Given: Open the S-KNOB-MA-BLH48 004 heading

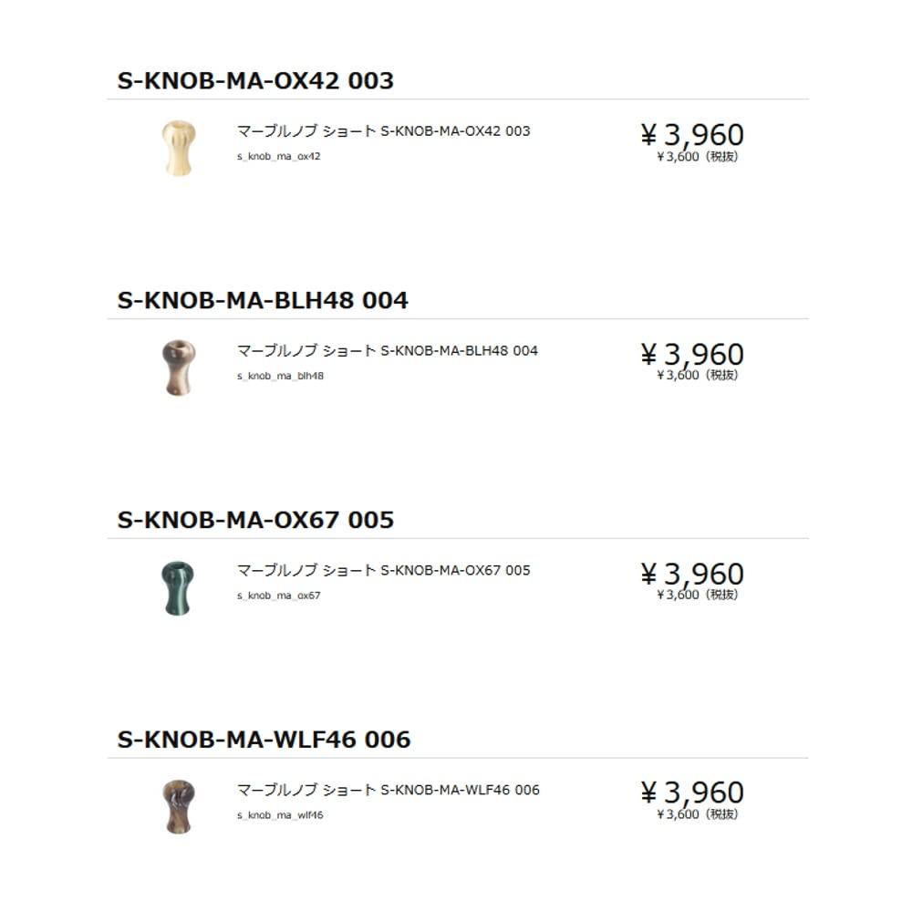Looking at the screenshot, I should 263,300.
